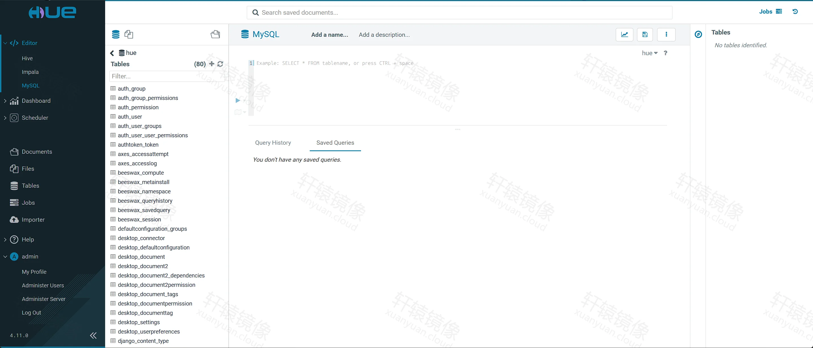Open the format/dropdown below the run button
The image size is (813, 348).
click(x=240, y=112)
